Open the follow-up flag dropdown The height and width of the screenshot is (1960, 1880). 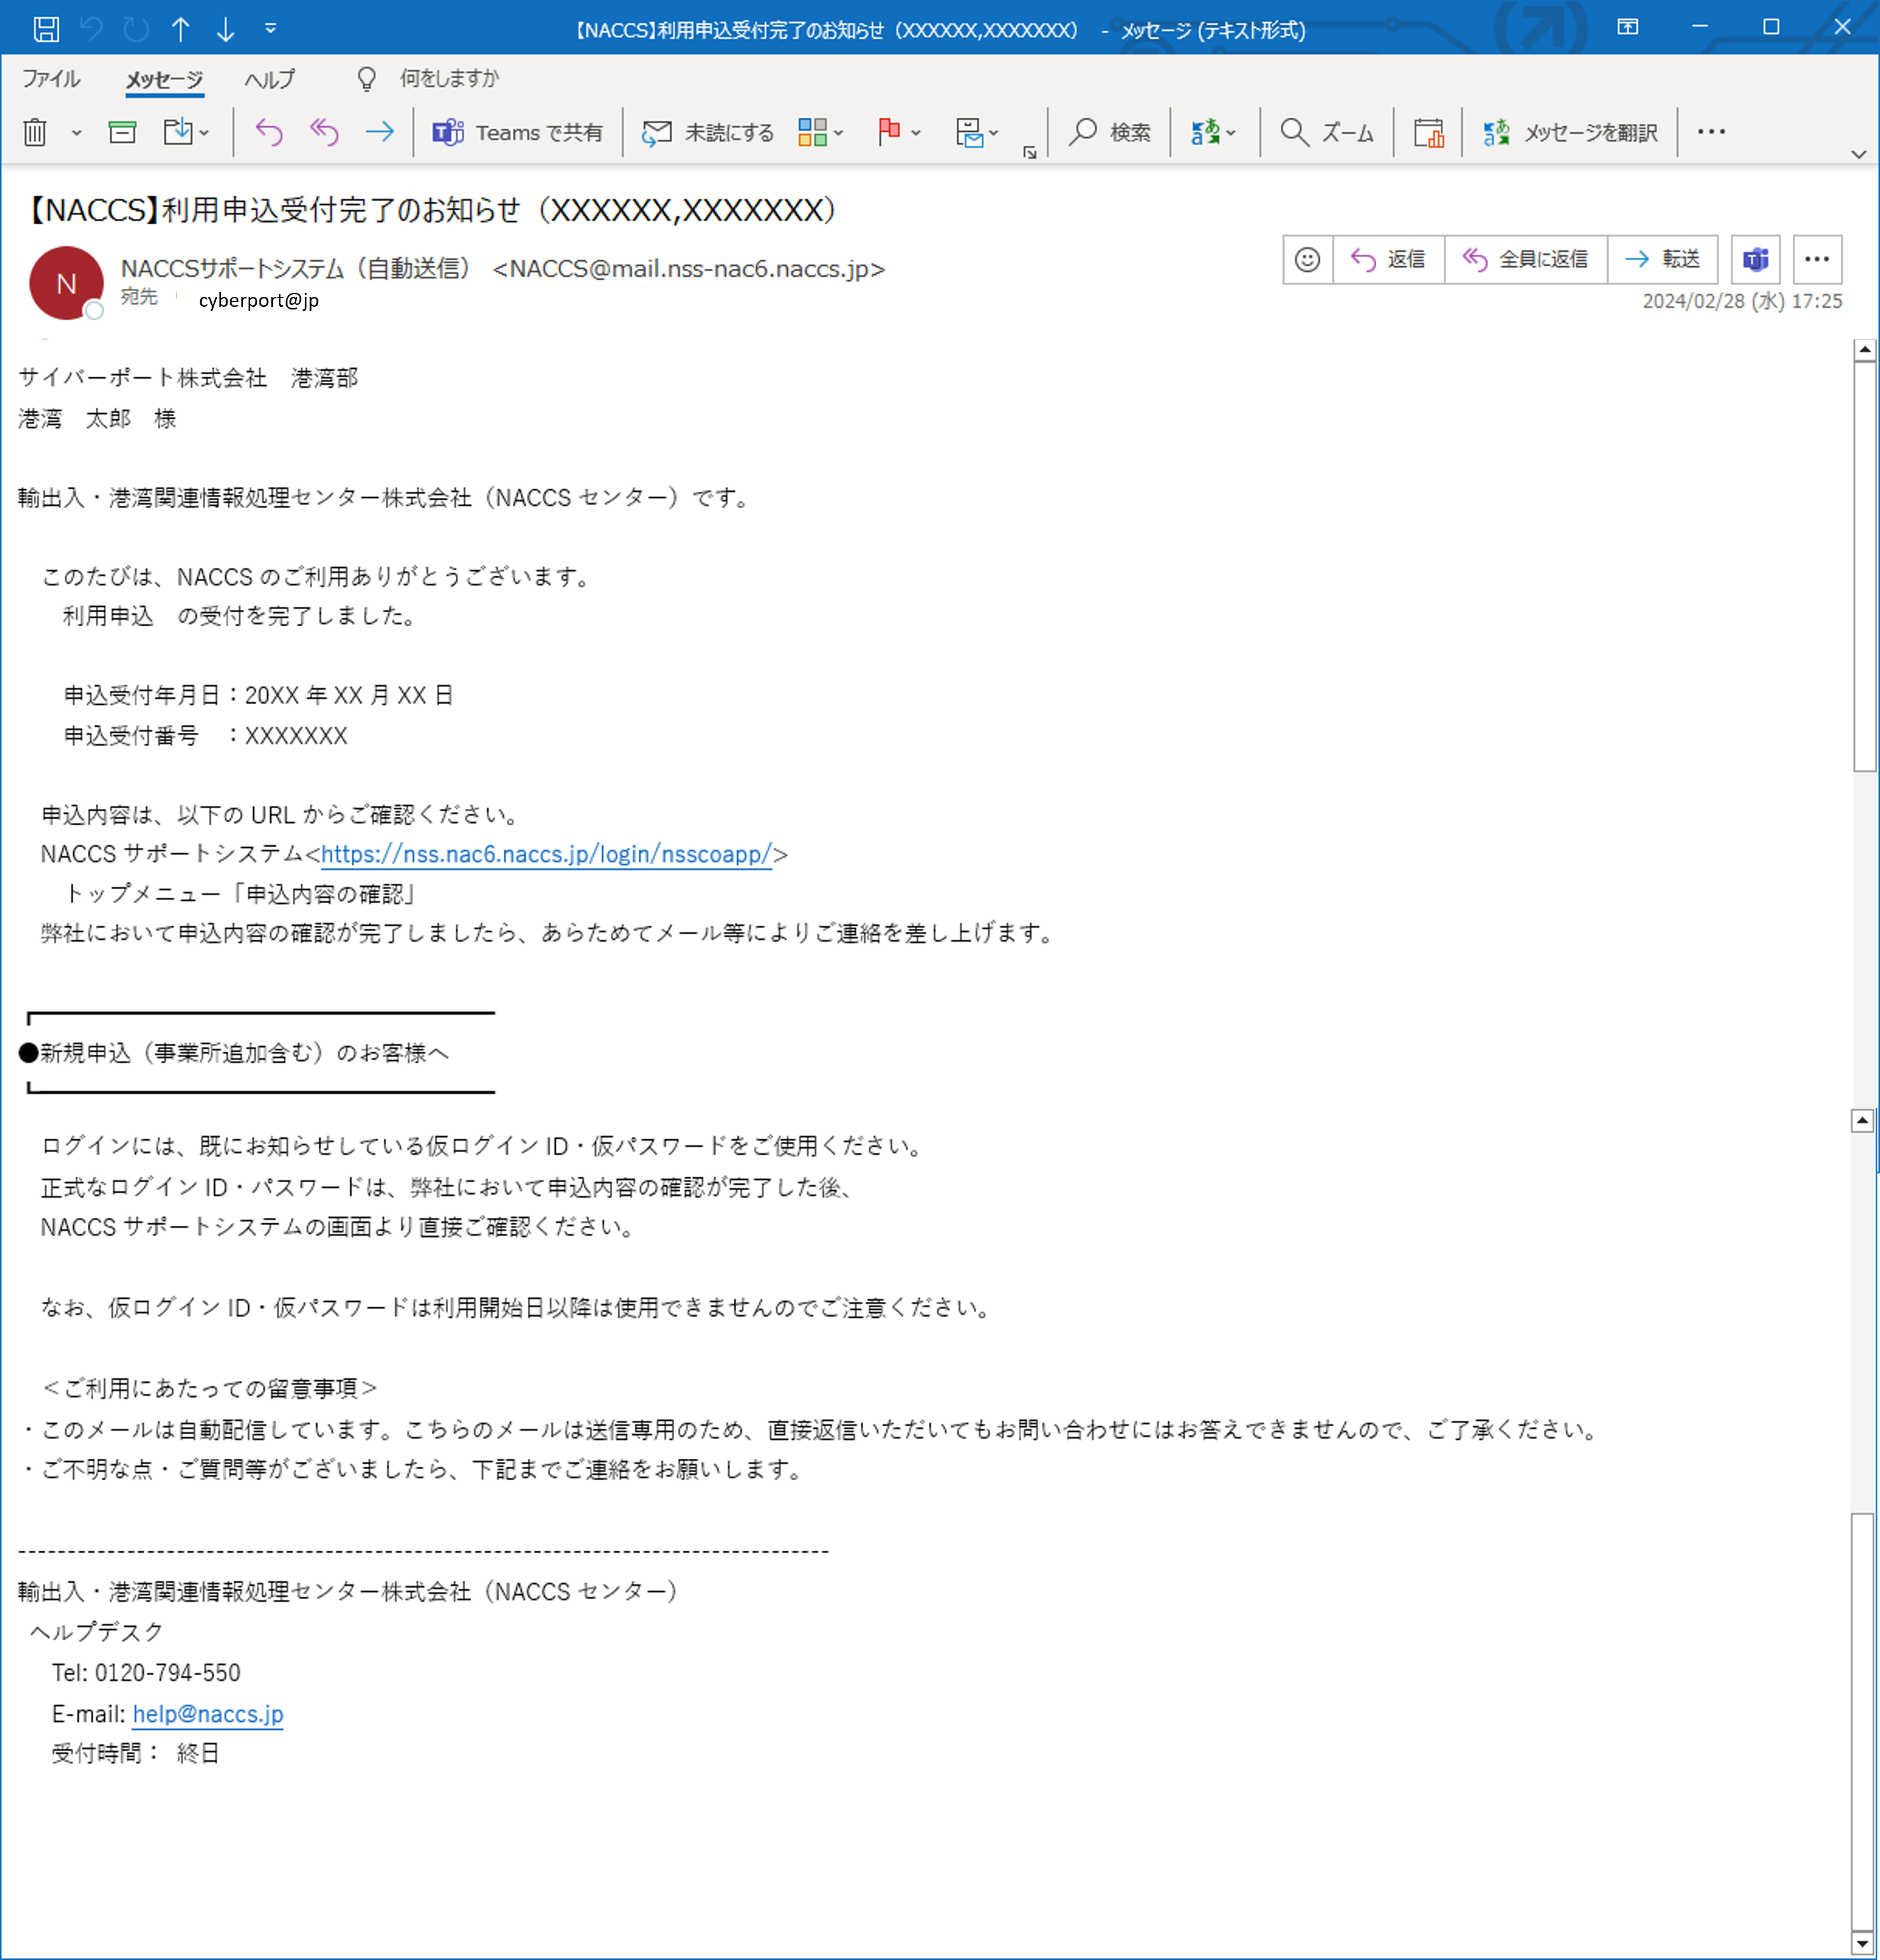[x=915, y=132]
